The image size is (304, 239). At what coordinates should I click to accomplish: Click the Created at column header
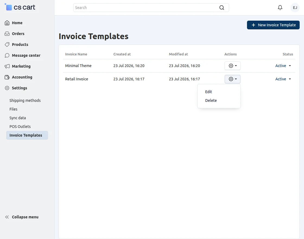(x=122, y=54)
